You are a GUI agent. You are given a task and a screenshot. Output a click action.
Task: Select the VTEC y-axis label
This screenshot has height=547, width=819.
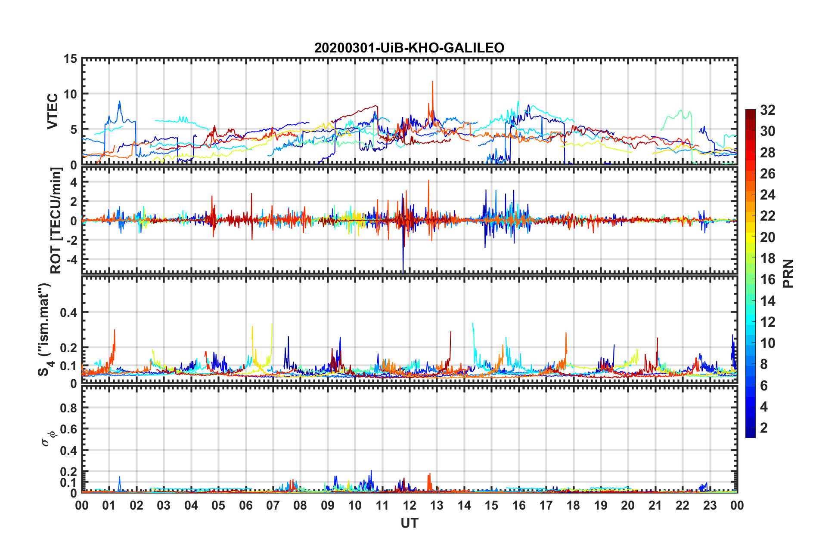click(53, 111)
